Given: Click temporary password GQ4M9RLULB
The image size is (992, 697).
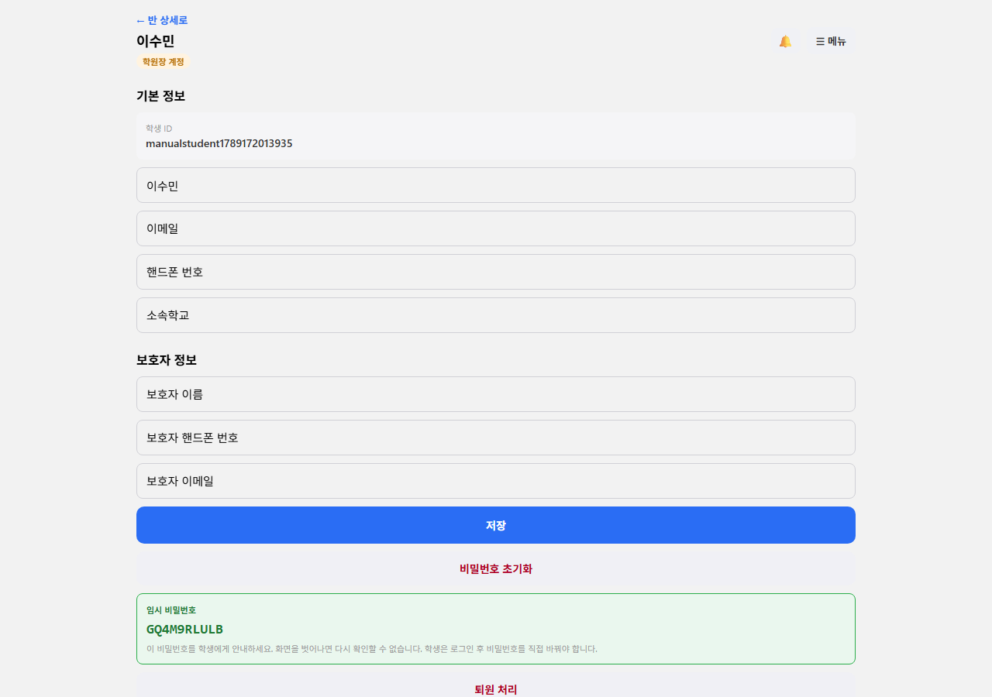Looking at the screenshot, I should (184, 629).
